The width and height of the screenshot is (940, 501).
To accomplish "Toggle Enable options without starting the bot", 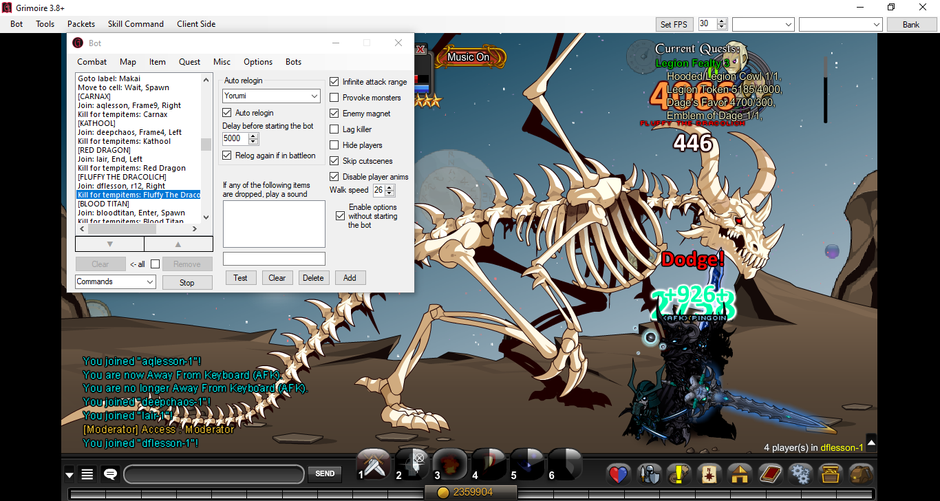I will (x=340, y=216).
